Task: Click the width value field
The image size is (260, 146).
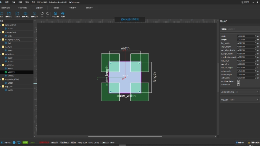Action: 246,36
